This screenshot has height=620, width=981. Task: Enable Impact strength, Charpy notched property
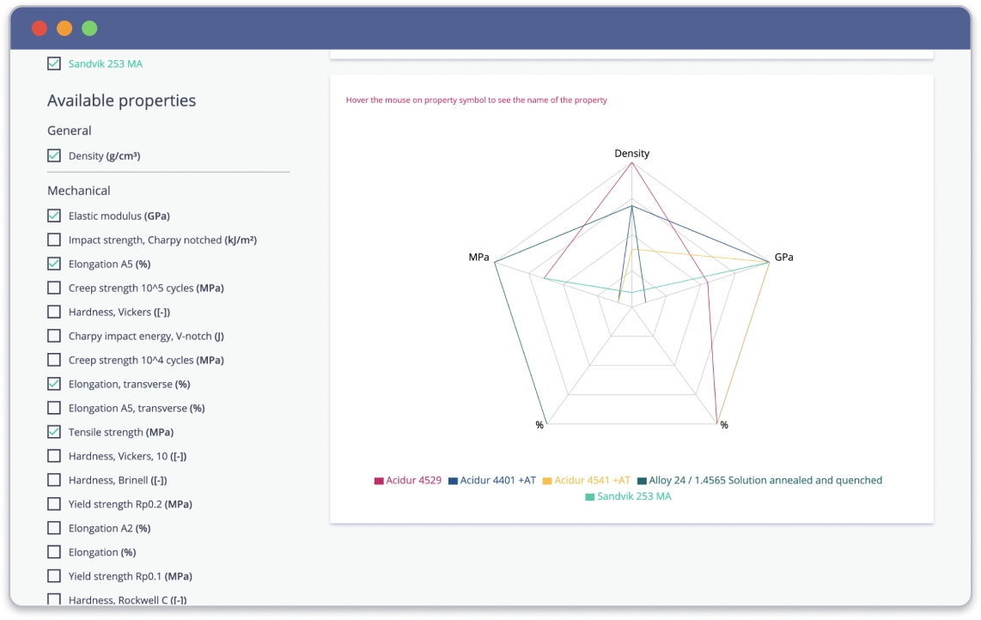coord(53,240)
